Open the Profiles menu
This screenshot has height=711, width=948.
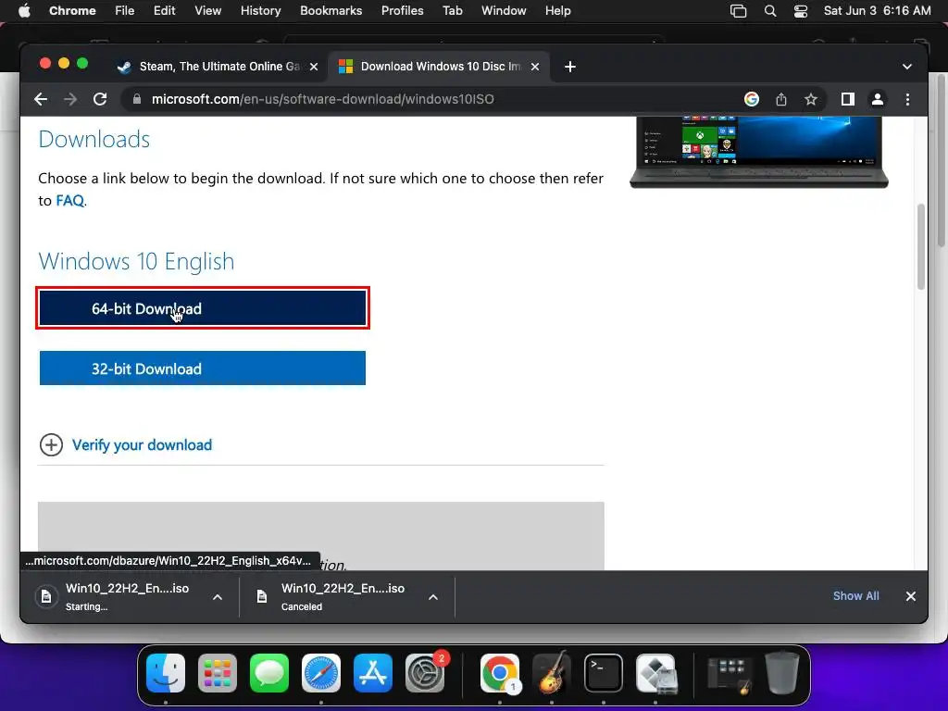tap(402, 11)
